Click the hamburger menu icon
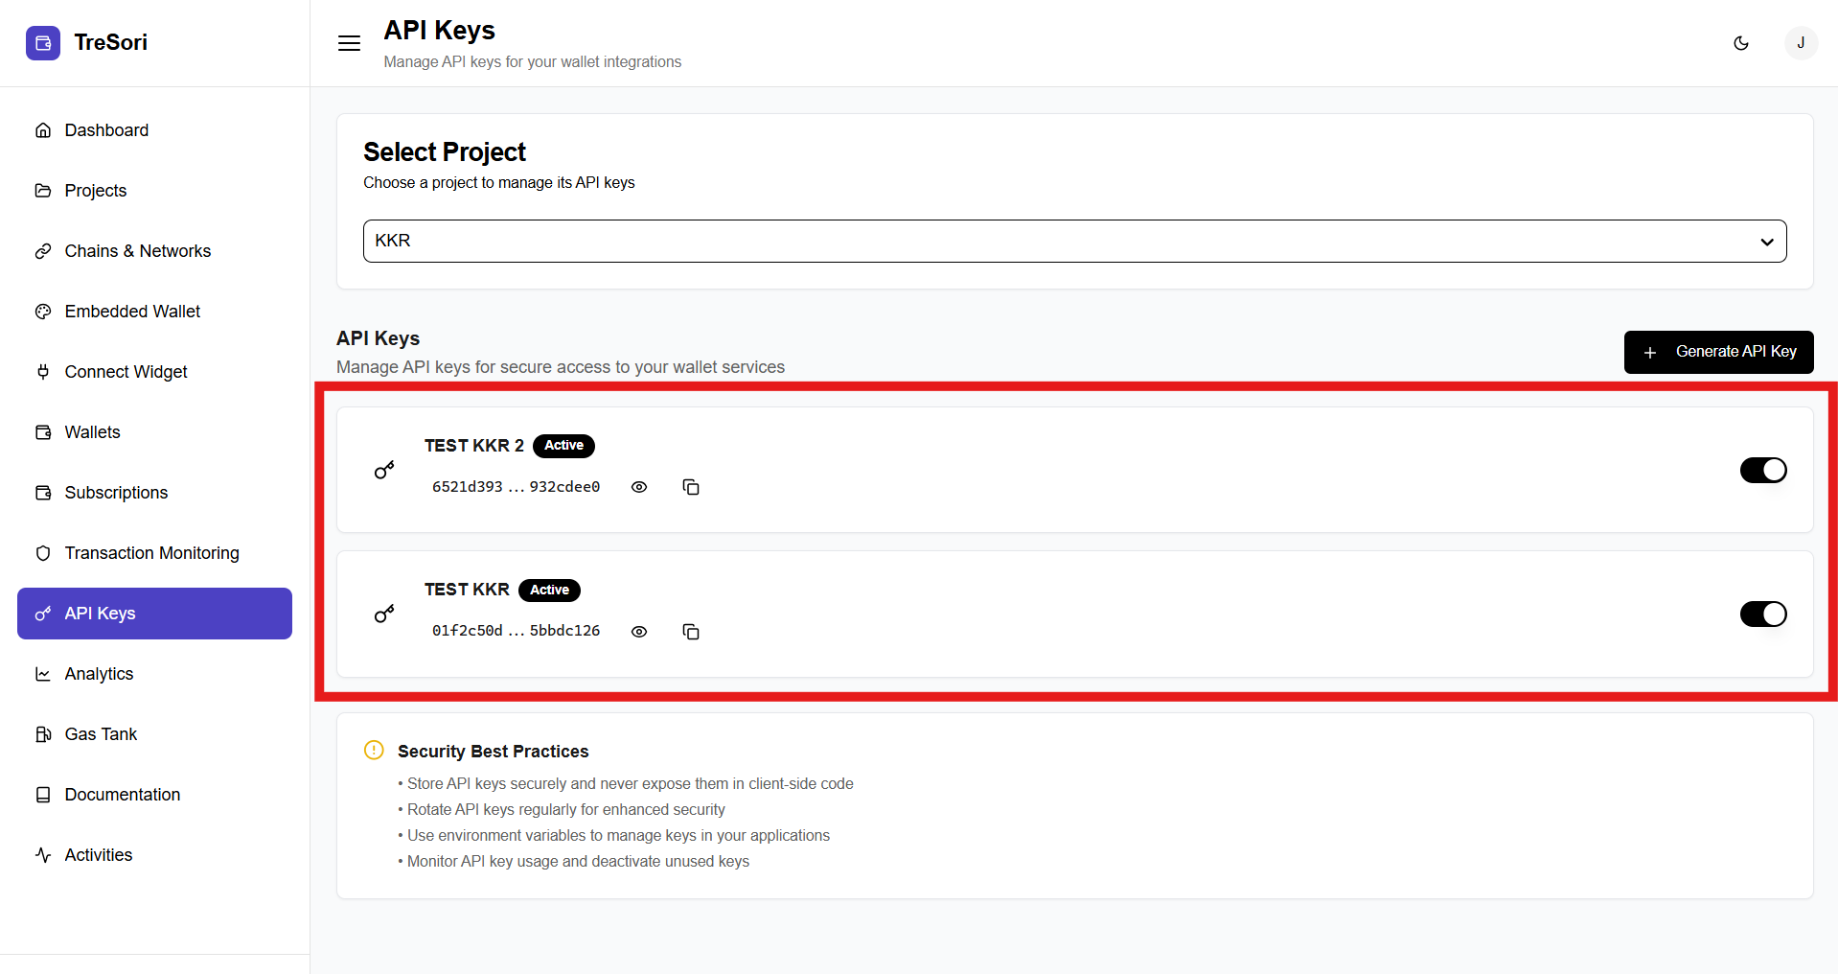This screenshot has width=1838, height=974. click(349, 43)
